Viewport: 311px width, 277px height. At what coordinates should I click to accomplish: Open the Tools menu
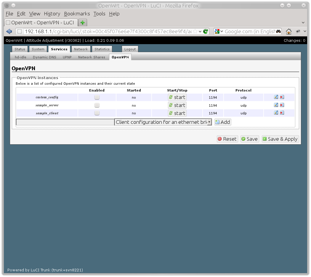[99, 14]
